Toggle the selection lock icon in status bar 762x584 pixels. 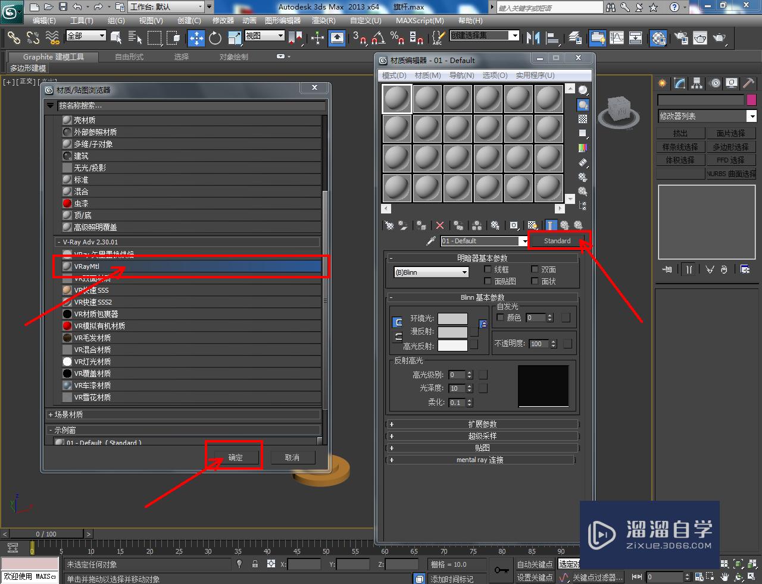pos(255,564)
